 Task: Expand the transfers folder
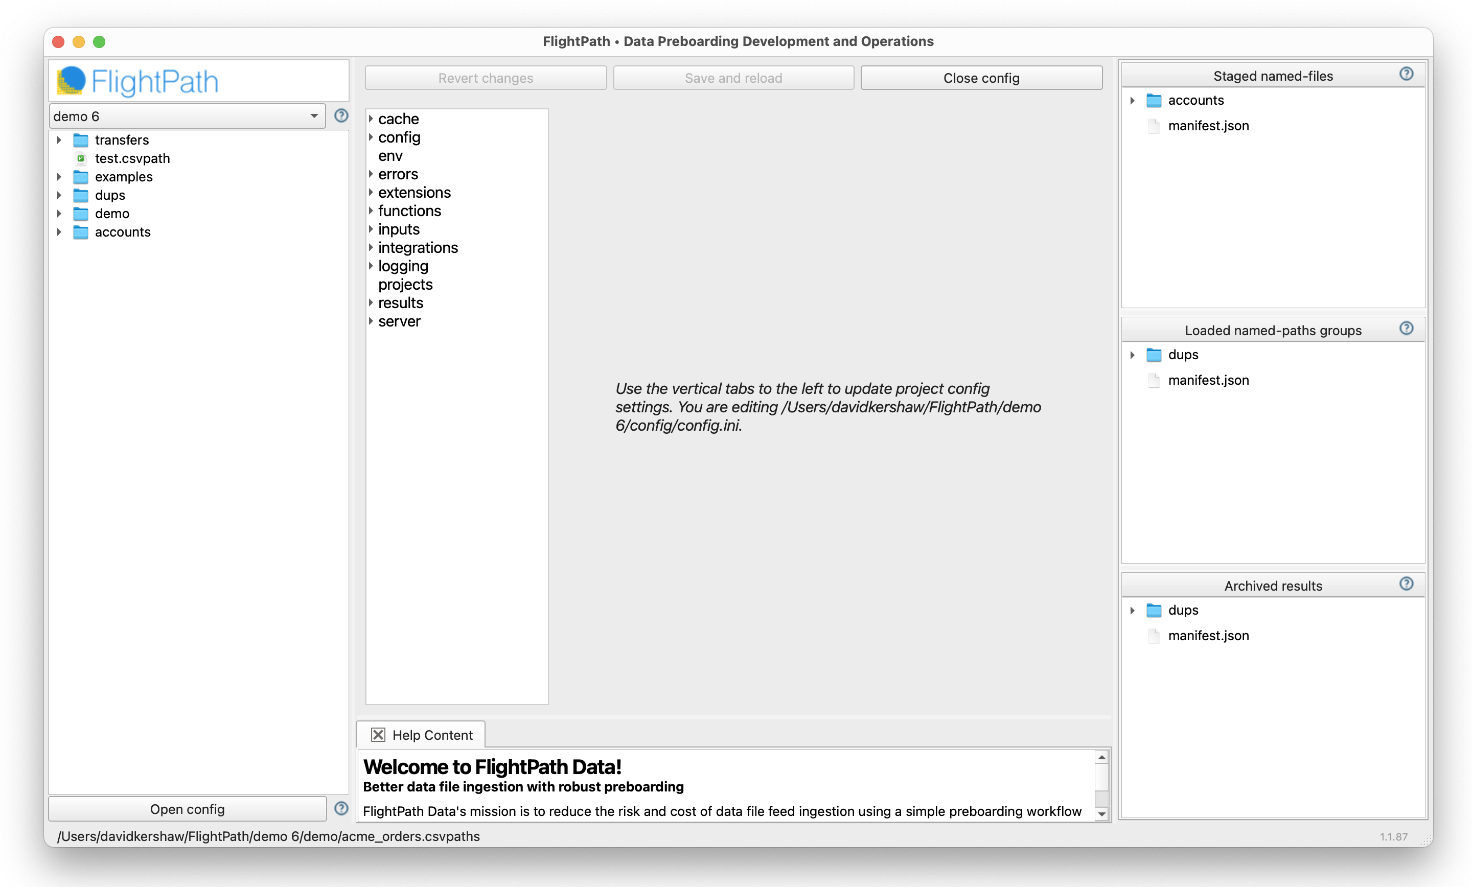(59, 140)
